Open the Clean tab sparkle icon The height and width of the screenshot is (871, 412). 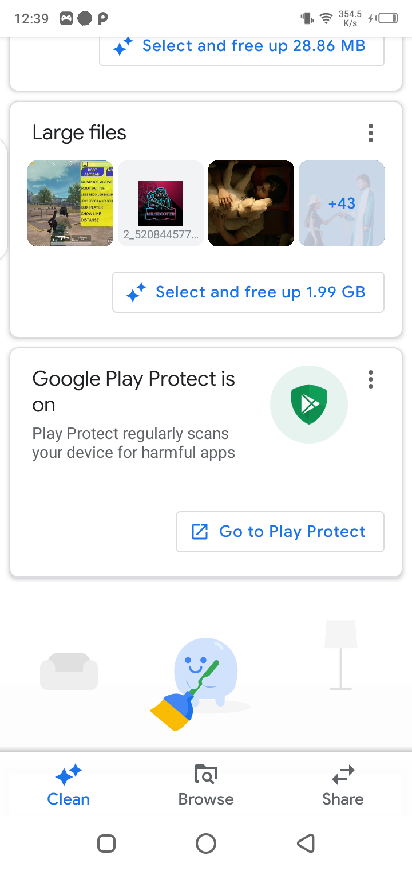coord(69,775)
